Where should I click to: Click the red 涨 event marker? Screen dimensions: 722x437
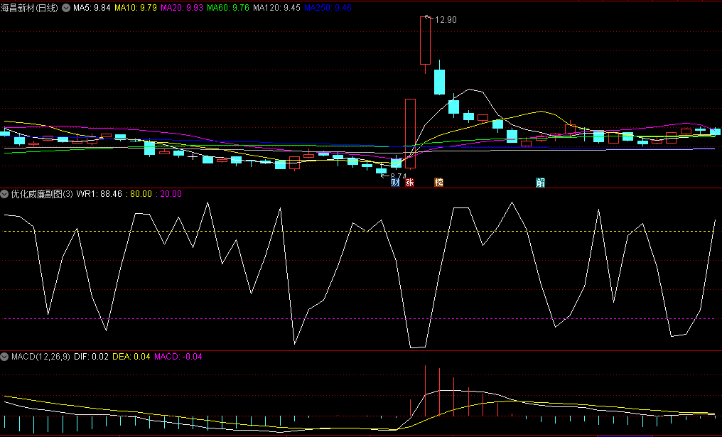click(410, 183)
